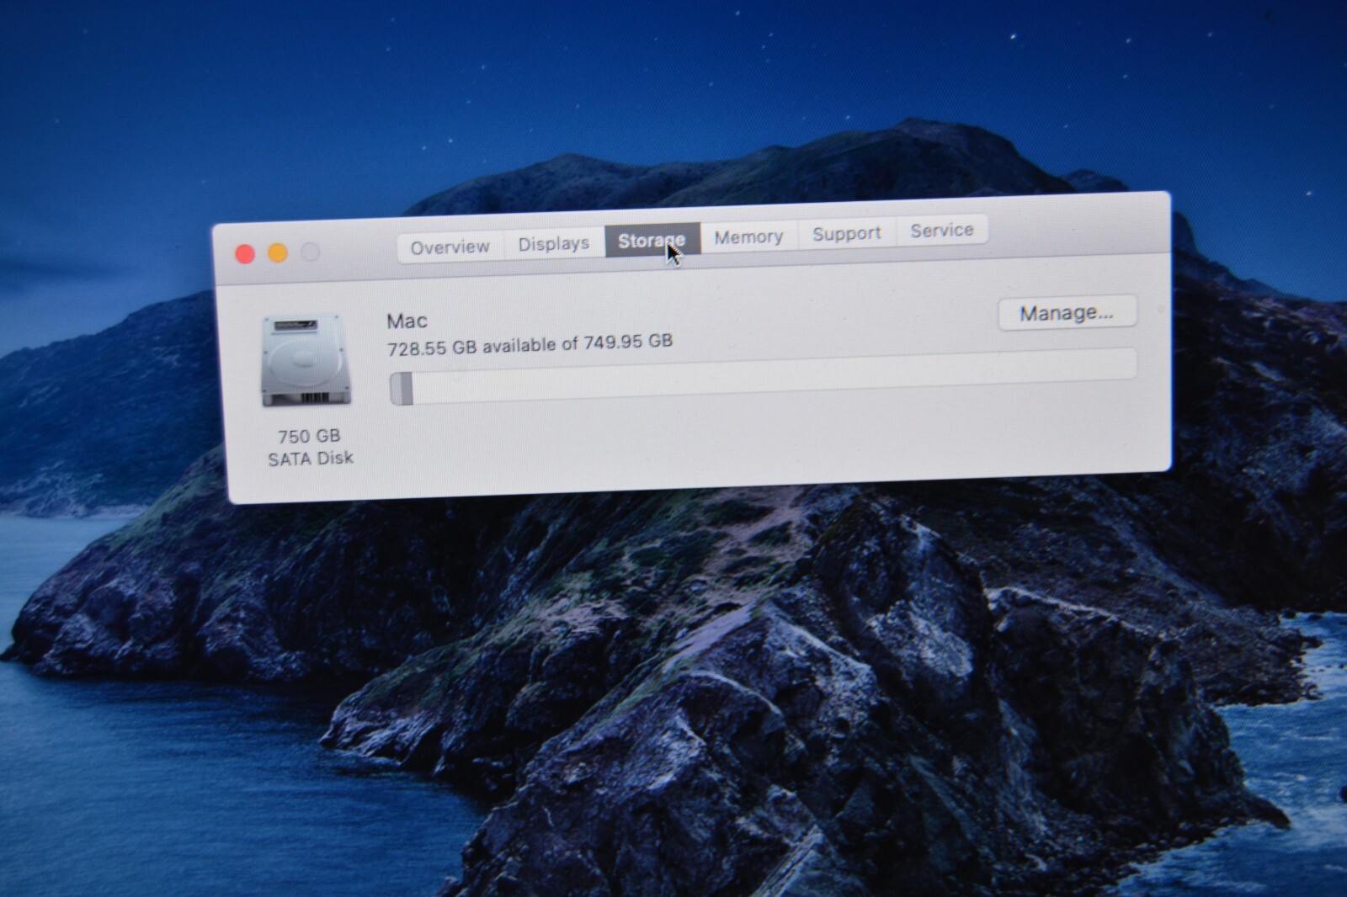Select the Storage tab
This screenshot has height=897, width=1347.
pyautogui.click(x=652, y=241)
